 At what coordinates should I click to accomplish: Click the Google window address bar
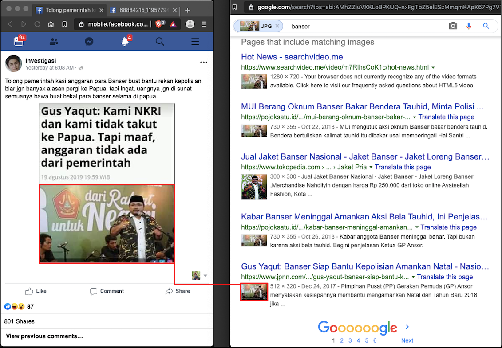373,7
